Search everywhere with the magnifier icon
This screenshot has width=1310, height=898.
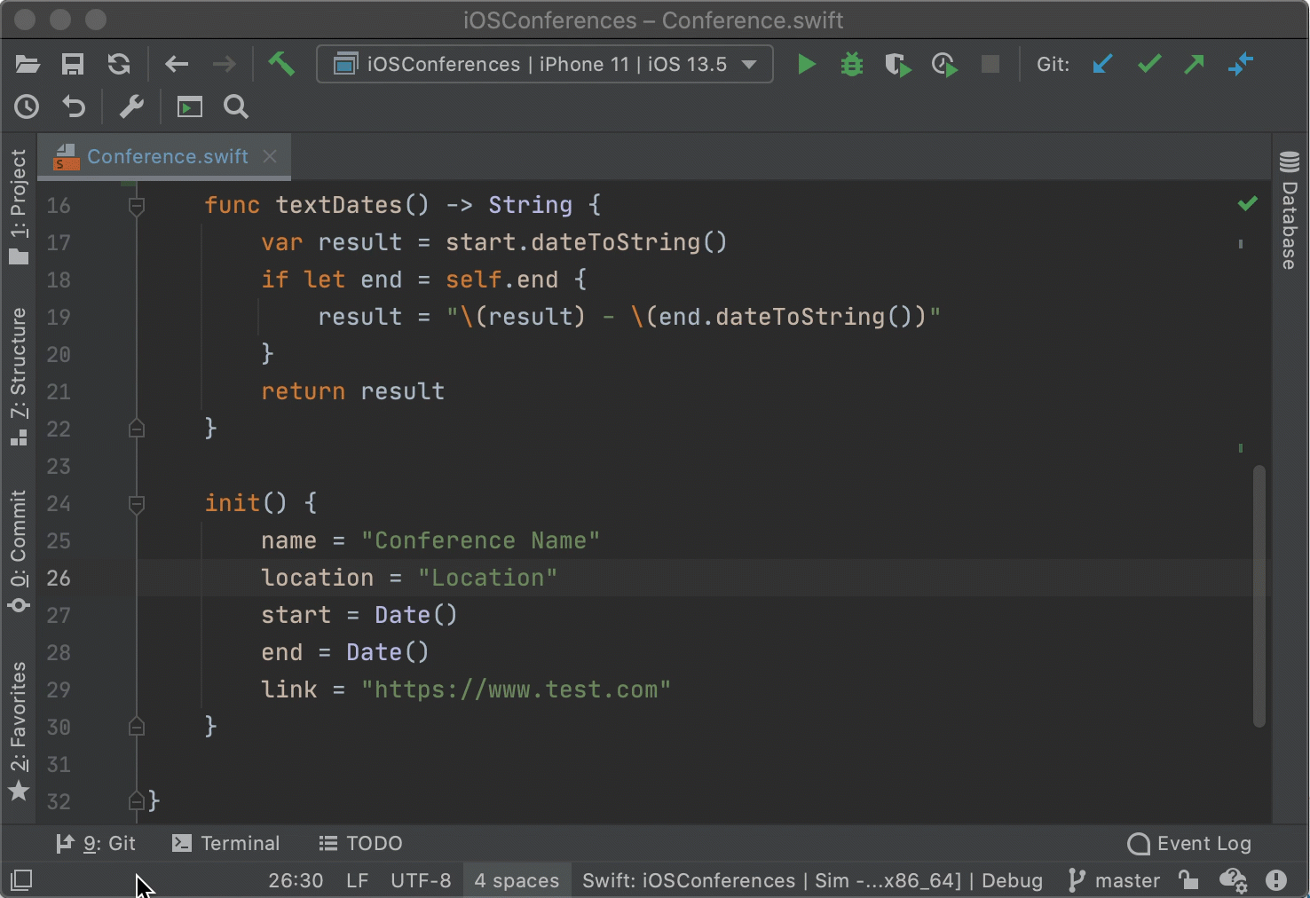click(235, 106)
